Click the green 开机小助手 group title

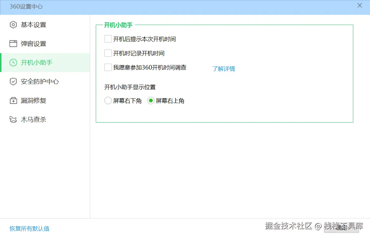coord(118,25)
